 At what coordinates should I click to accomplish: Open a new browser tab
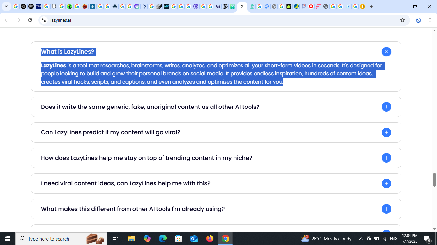pyautogui.click(x=371, y=6)
